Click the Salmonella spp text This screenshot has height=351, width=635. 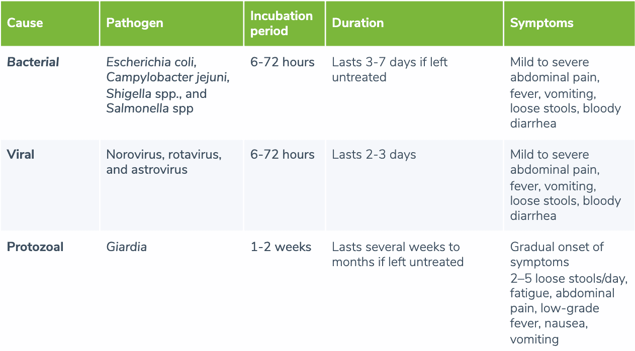tap(149, 109)
